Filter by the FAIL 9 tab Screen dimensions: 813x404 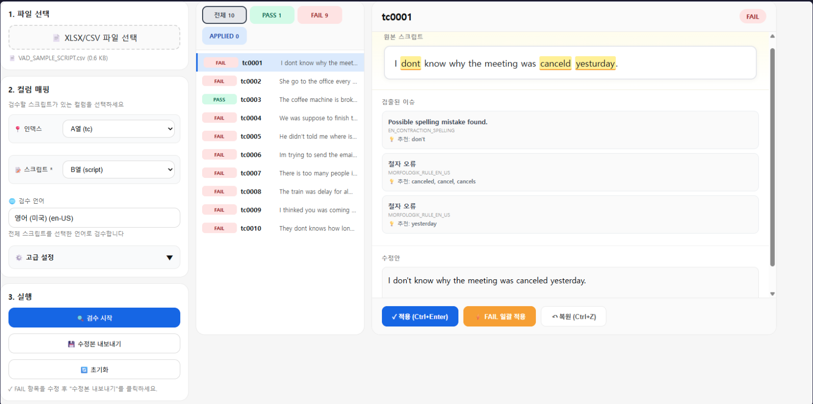(x=320, y=15)
